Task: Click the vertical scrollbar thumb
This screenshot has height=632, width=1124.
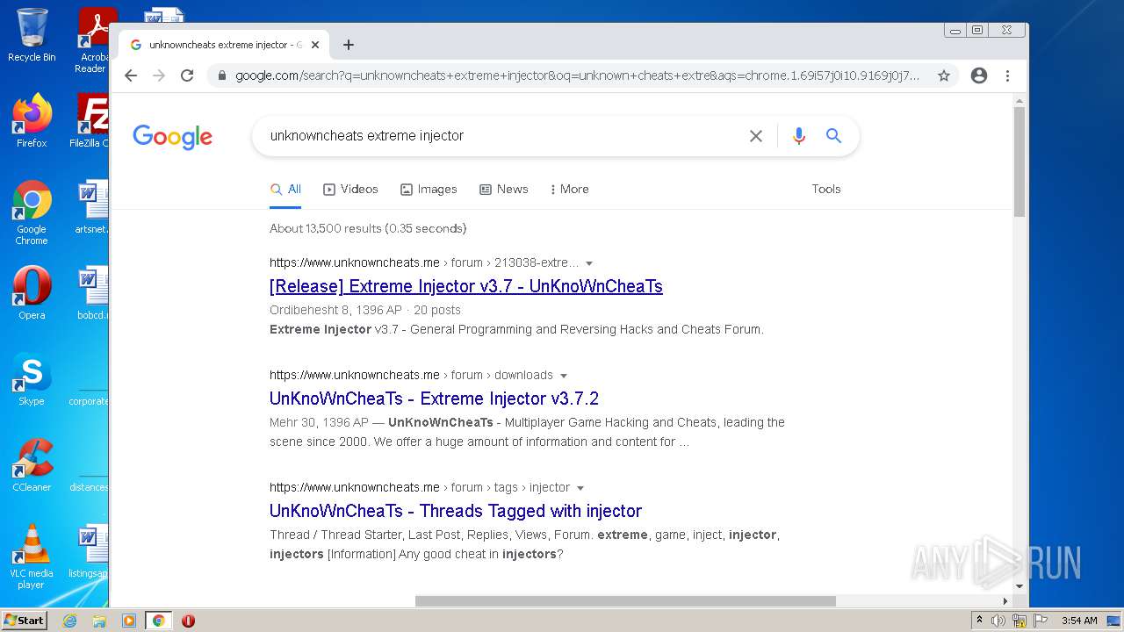Action: coord(1020,162)
